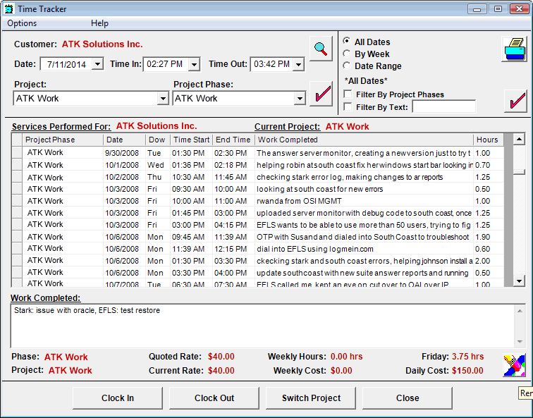Click the printer report icon

coord(515,49)
